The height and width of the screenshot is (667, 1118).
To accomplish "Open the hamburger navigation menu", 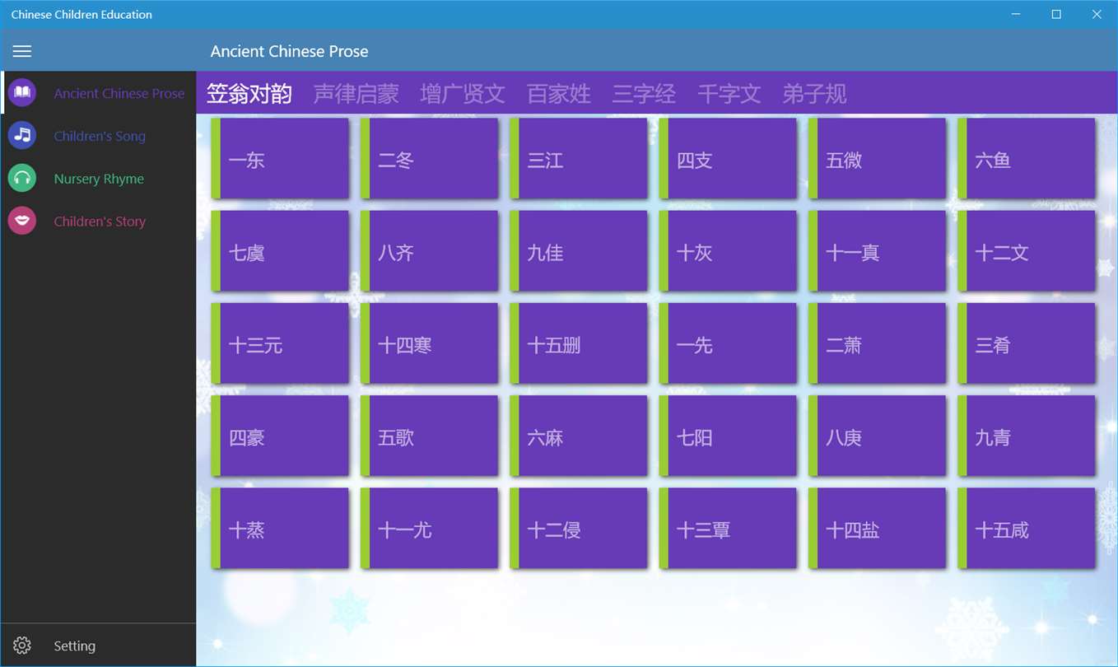I will point(22,51).
